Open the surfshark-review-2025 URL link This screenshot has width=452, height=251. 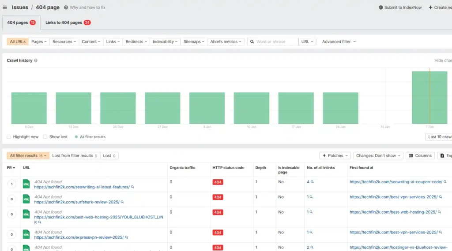pos(77,202)
